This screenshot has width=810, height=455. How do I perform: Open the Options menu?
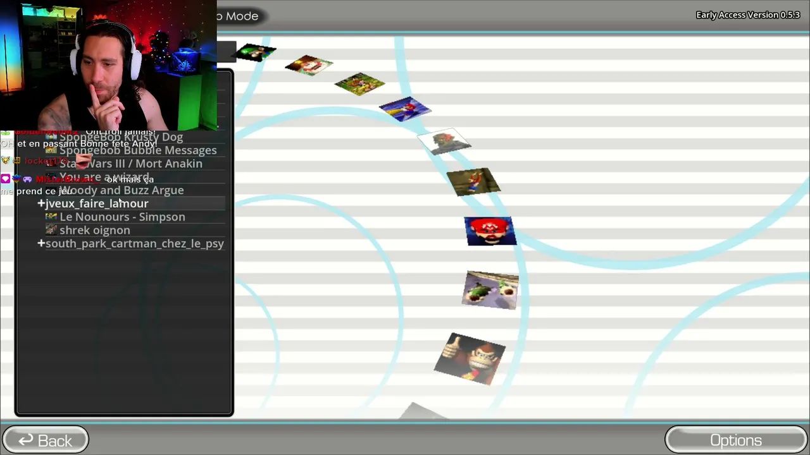pos(736,440)
